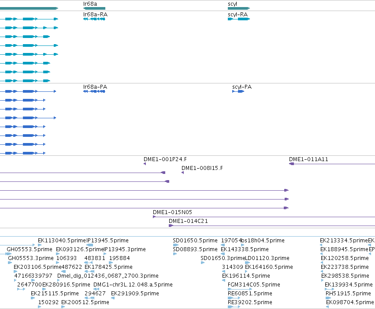Screen dimensions: 375x309
Task: Click the scyl-RA transcript glyph
Action: point(239,19)
